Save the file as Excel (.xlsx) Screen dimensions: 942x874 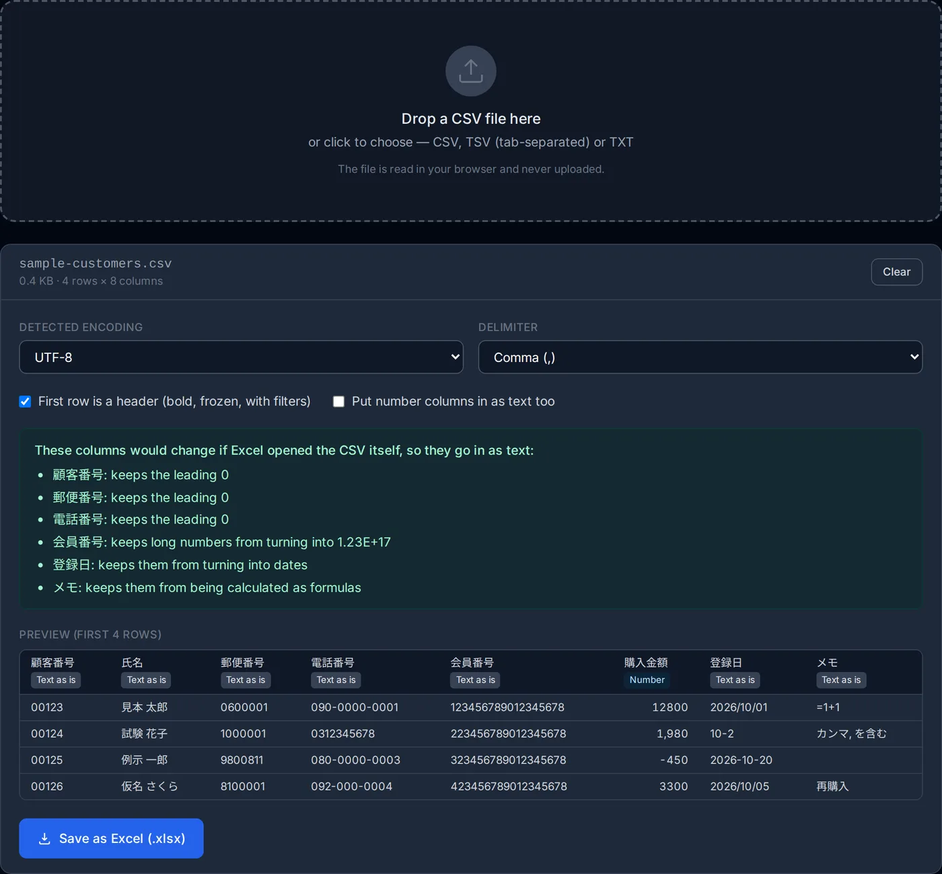pos(111,838)
